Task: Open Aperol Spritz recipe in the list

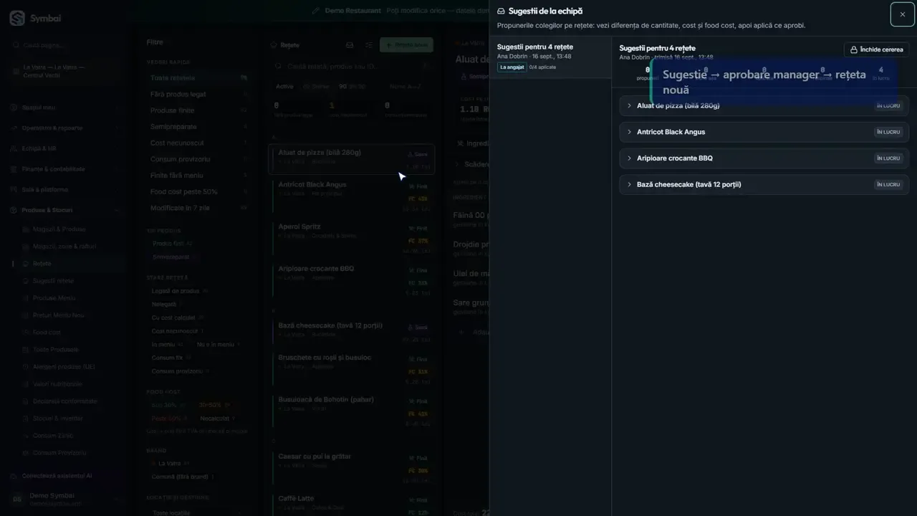Action: pyautogui.click(x=351, y=239)
